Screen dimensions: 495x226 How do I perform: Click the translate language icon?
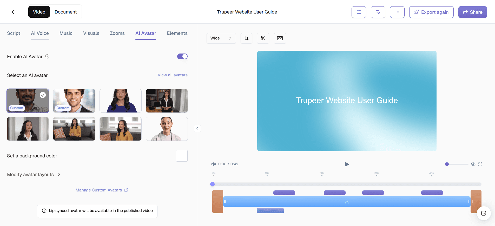[x=378, y=12]
